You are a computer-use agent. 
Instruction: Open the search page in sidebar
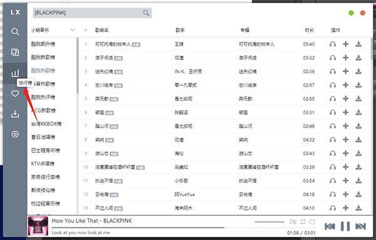point(15,31)
